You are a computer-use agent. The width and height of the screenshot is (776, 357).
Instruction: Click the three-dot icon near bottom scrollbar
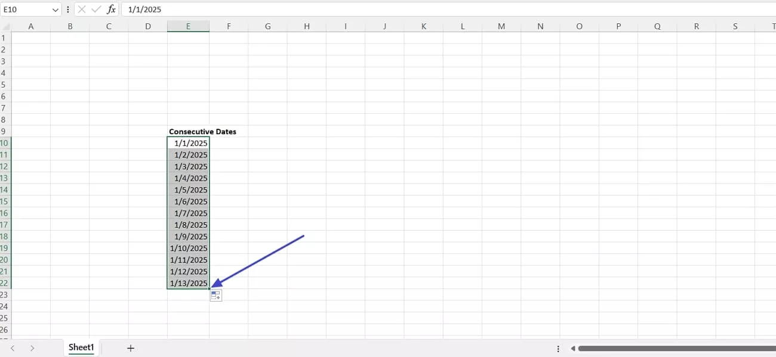(x=558, y=347)
